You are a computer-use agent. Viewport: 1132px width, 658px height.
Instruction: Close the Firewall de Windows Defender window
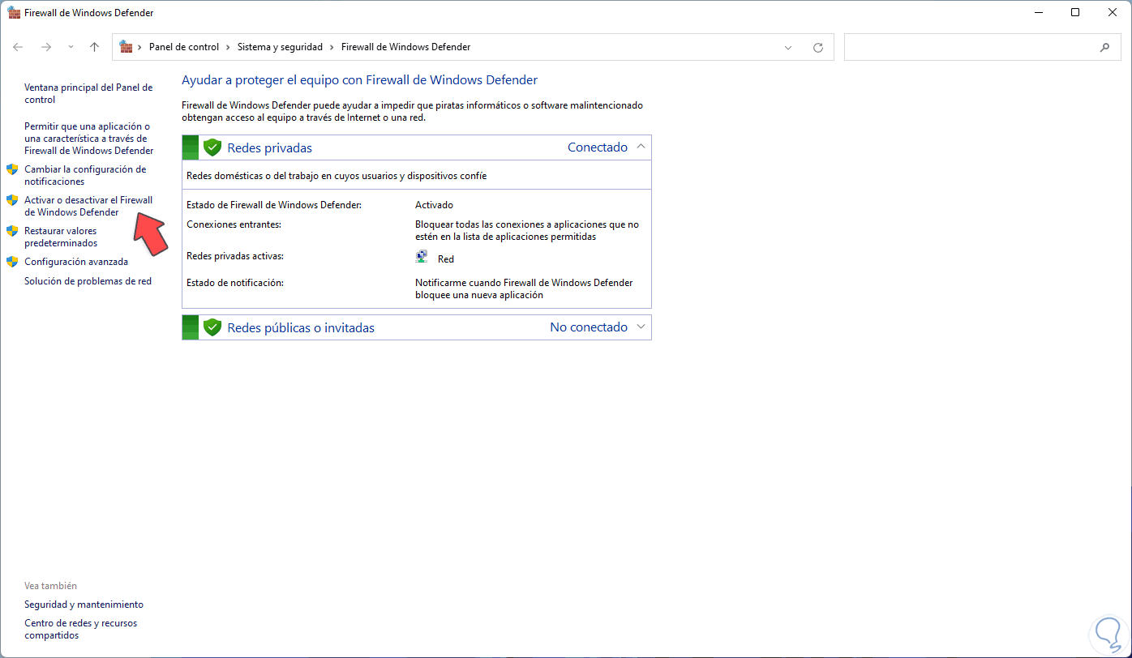click(x=1113, y=13)
